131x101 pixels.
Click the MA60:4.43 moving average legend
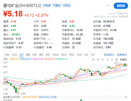pos(62,59)
